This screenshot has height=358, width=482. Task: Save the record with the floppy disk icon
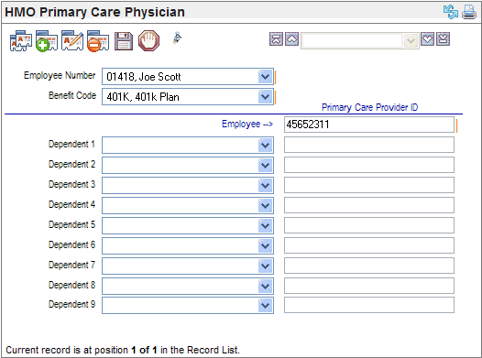click(124, 41)
